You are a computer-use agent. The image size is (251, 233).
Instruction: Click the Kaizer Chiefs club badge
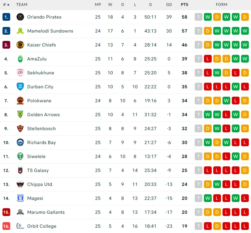point(20,45)
